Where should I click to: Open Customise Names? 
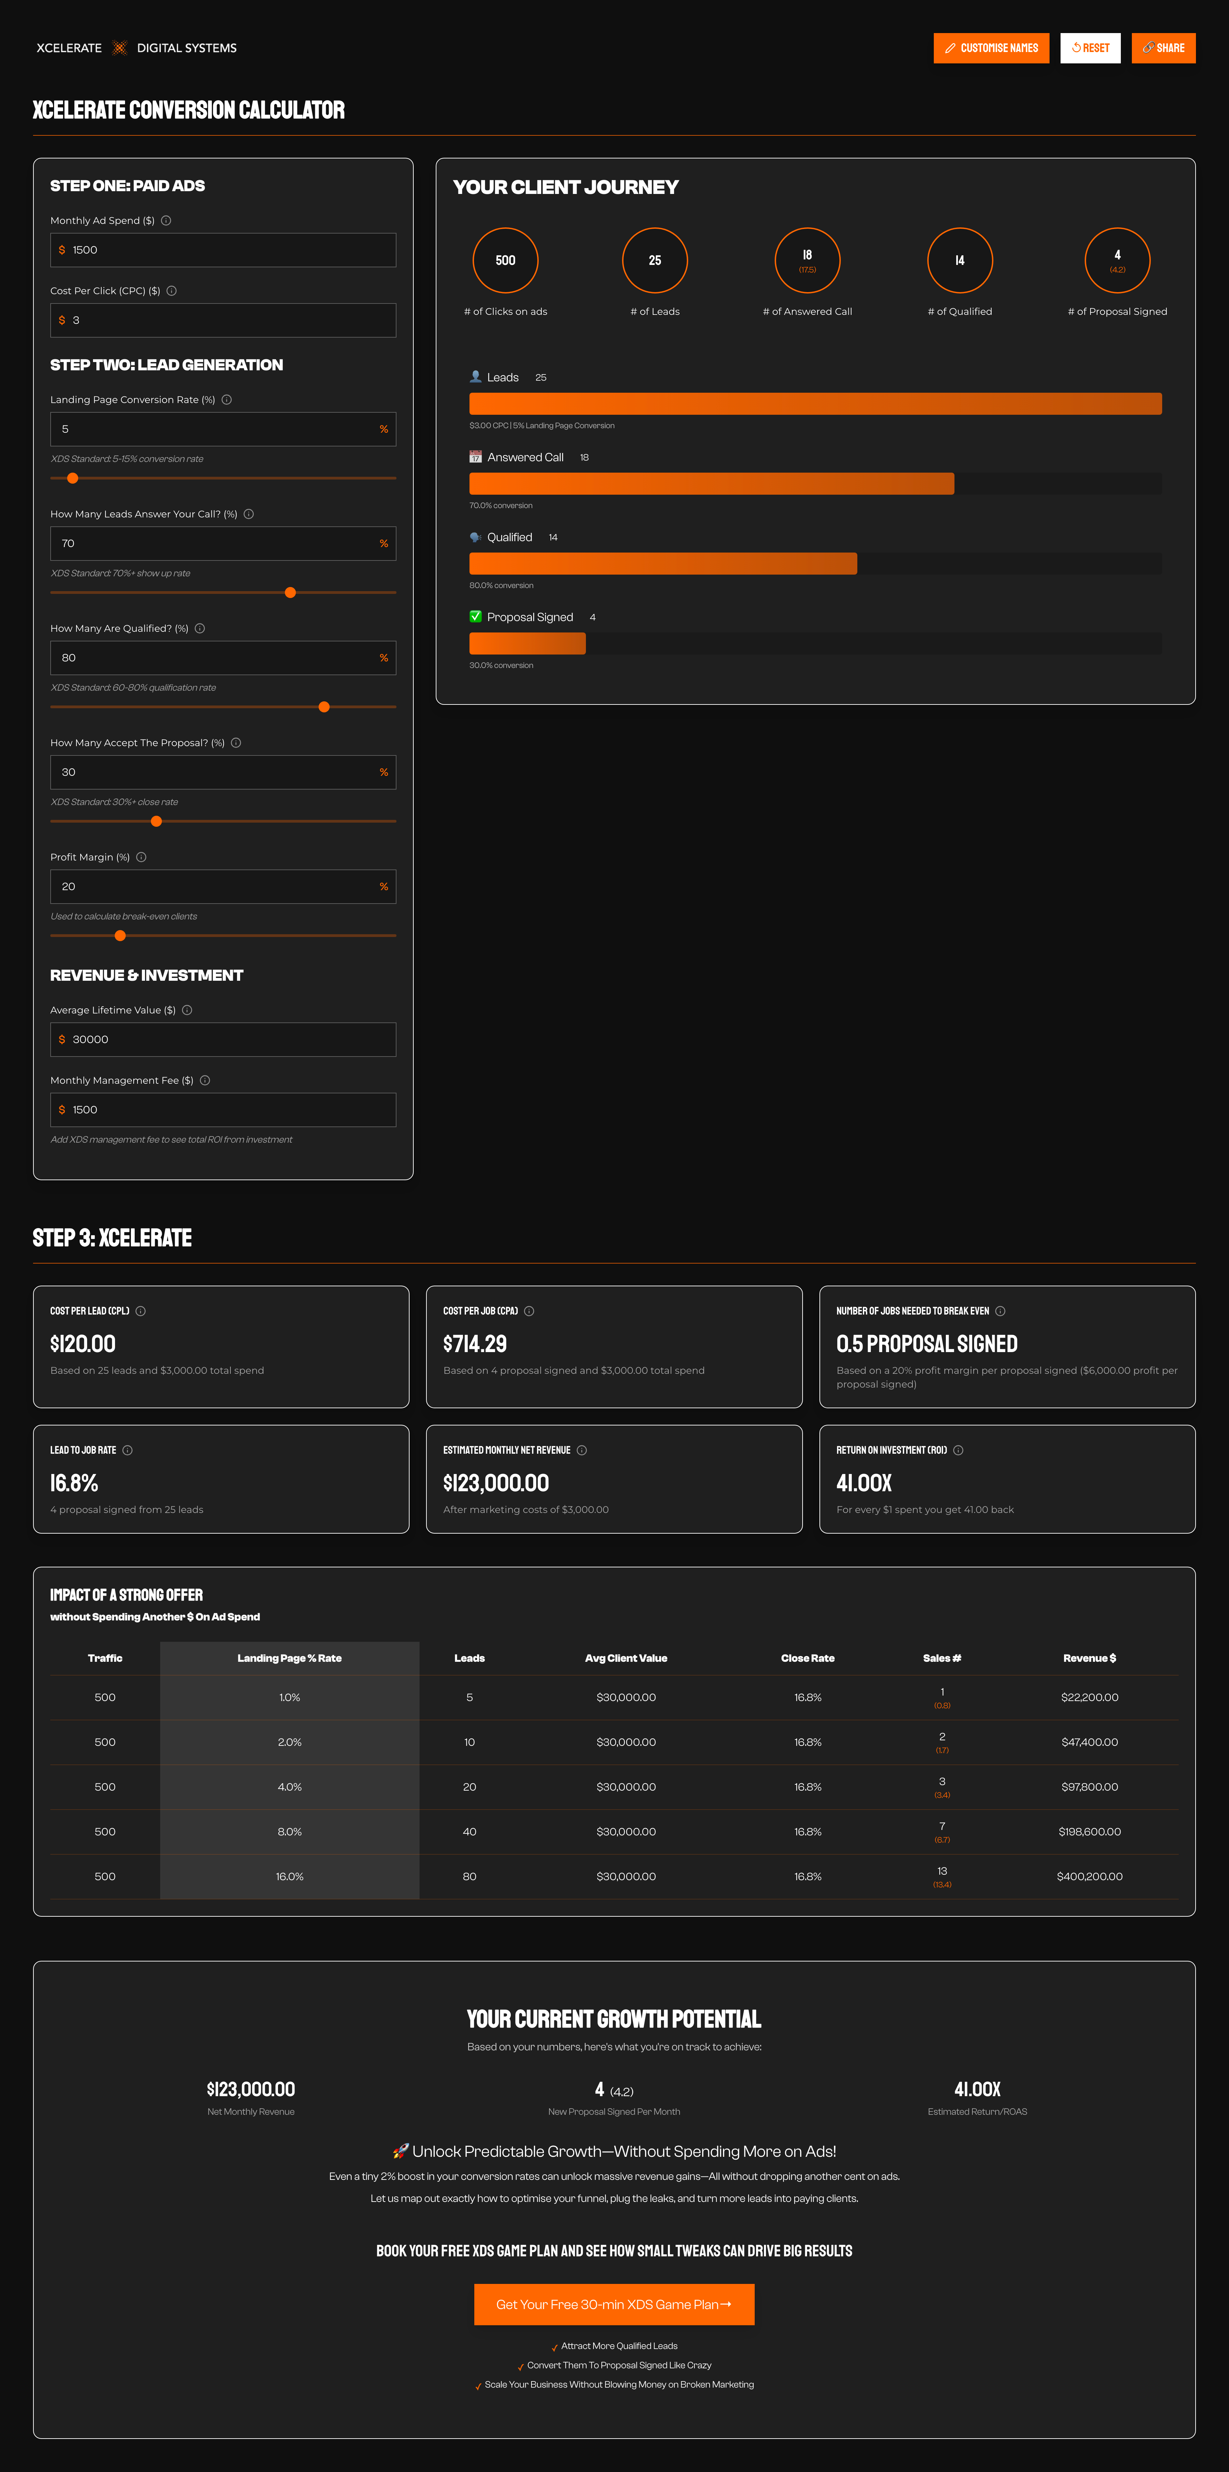pos(991,48)
